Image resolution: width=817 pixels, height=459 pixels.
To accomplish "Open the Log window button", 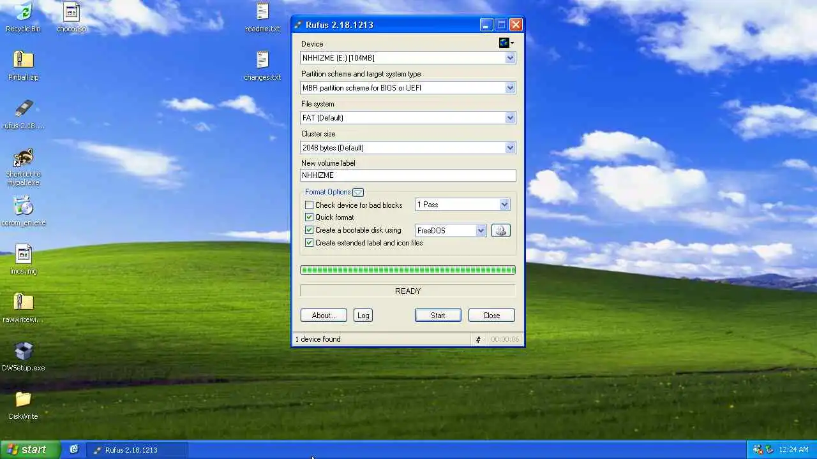I will [x=363, y=316].
